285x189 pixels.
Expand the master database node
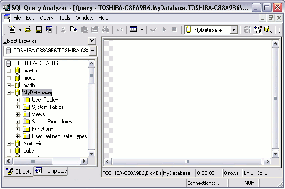(x=9, y=71)
